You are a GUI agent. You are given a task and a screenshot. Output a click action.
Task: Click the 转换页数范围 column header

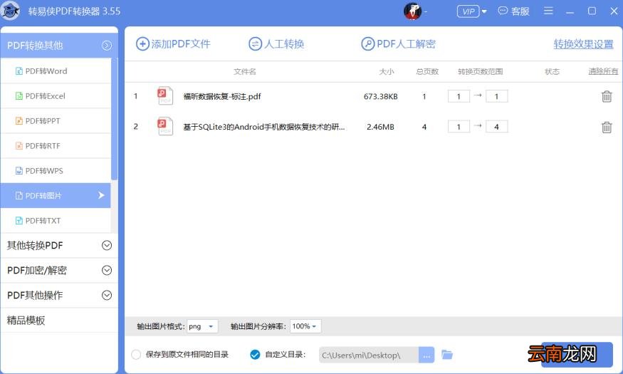pyautogui.click(x=480, y=71)
